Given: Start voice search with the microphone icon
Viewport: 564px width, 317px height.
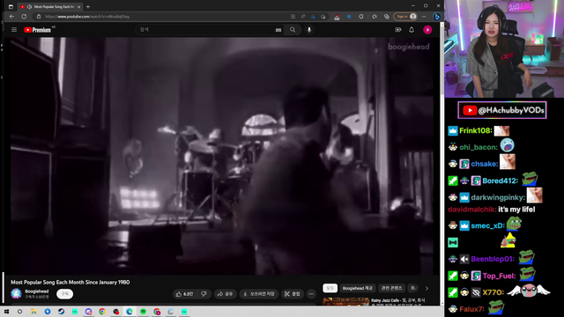Looking at the screenshot, I should [309, 30].
